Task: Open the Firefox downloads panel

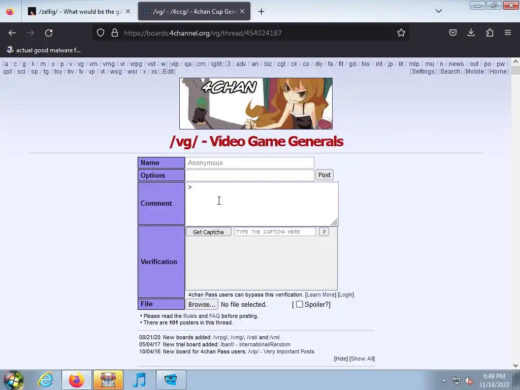Action: (x=471, y=32)
